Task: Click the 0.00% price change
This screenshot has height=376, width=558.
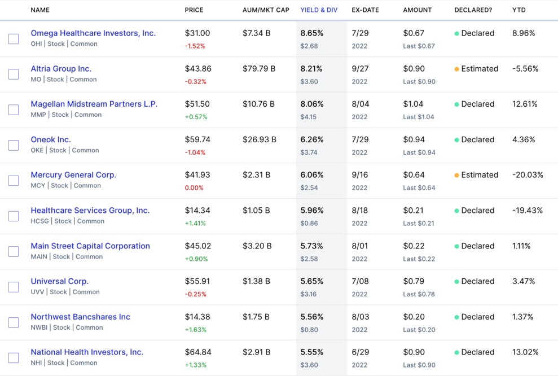Action: (194, 187)
